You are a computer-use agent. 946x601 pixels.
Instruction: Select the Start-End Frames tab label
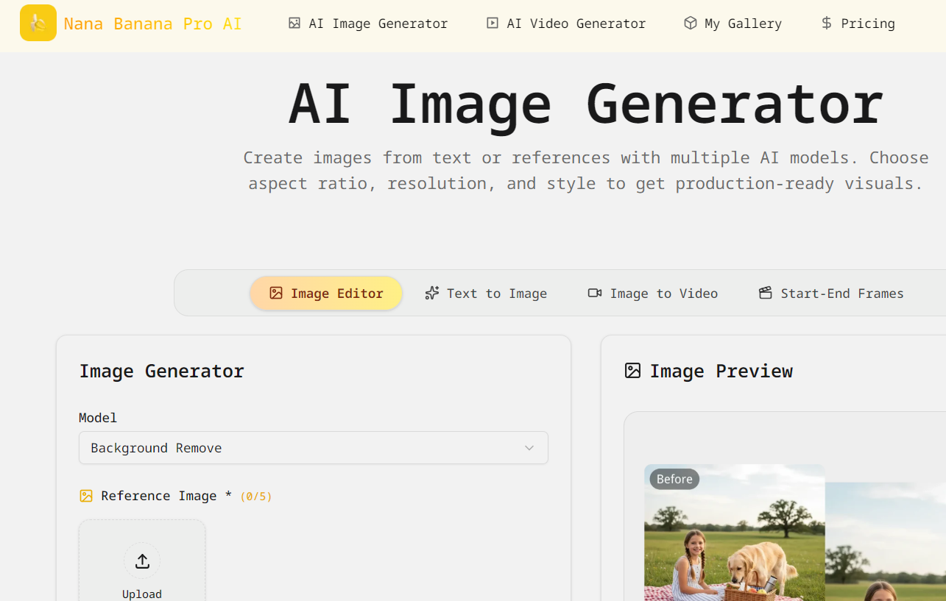pos(841,294)
